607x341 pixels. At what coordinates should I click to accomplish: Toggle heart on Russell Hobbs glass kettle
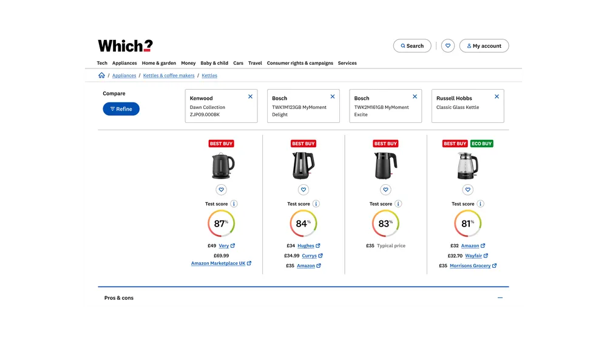pyautogui.click(x=467, y=190)
